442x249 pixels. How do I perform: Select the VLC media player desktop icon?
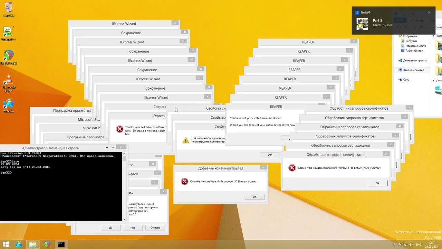8,82
